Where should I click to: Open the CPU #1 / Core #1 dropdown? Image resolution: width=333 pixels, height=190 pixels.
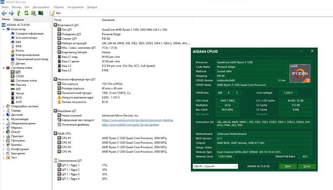point(215,166)
